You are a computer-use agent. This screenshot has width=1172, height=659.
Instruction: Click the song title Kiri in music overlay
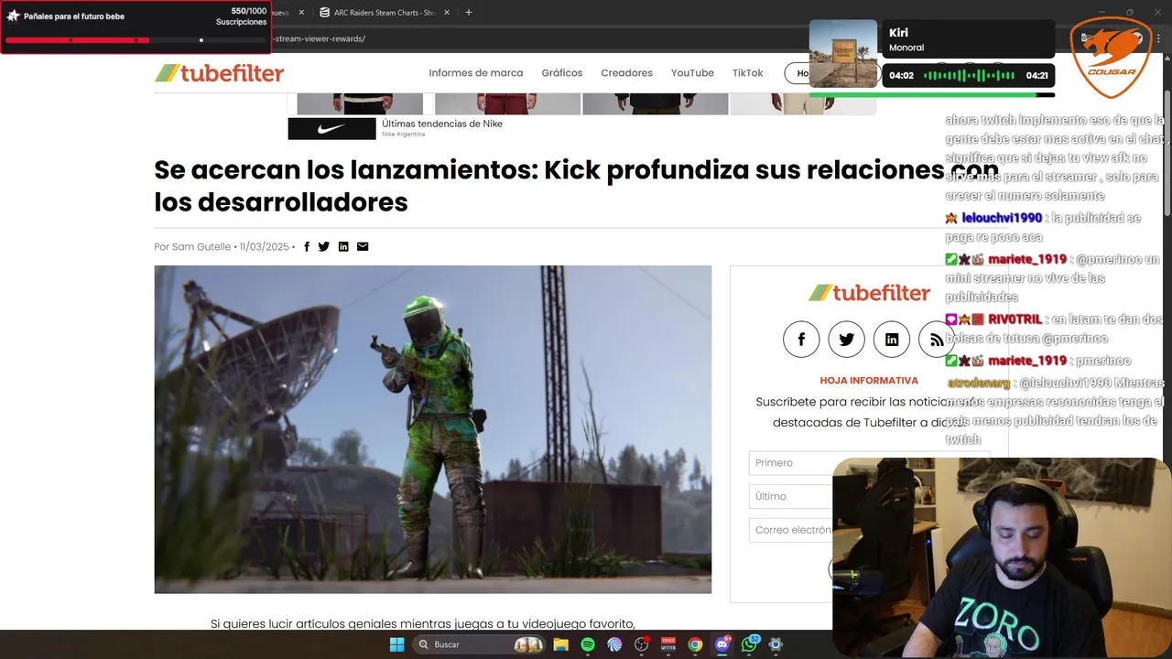(x=897, y=33)
